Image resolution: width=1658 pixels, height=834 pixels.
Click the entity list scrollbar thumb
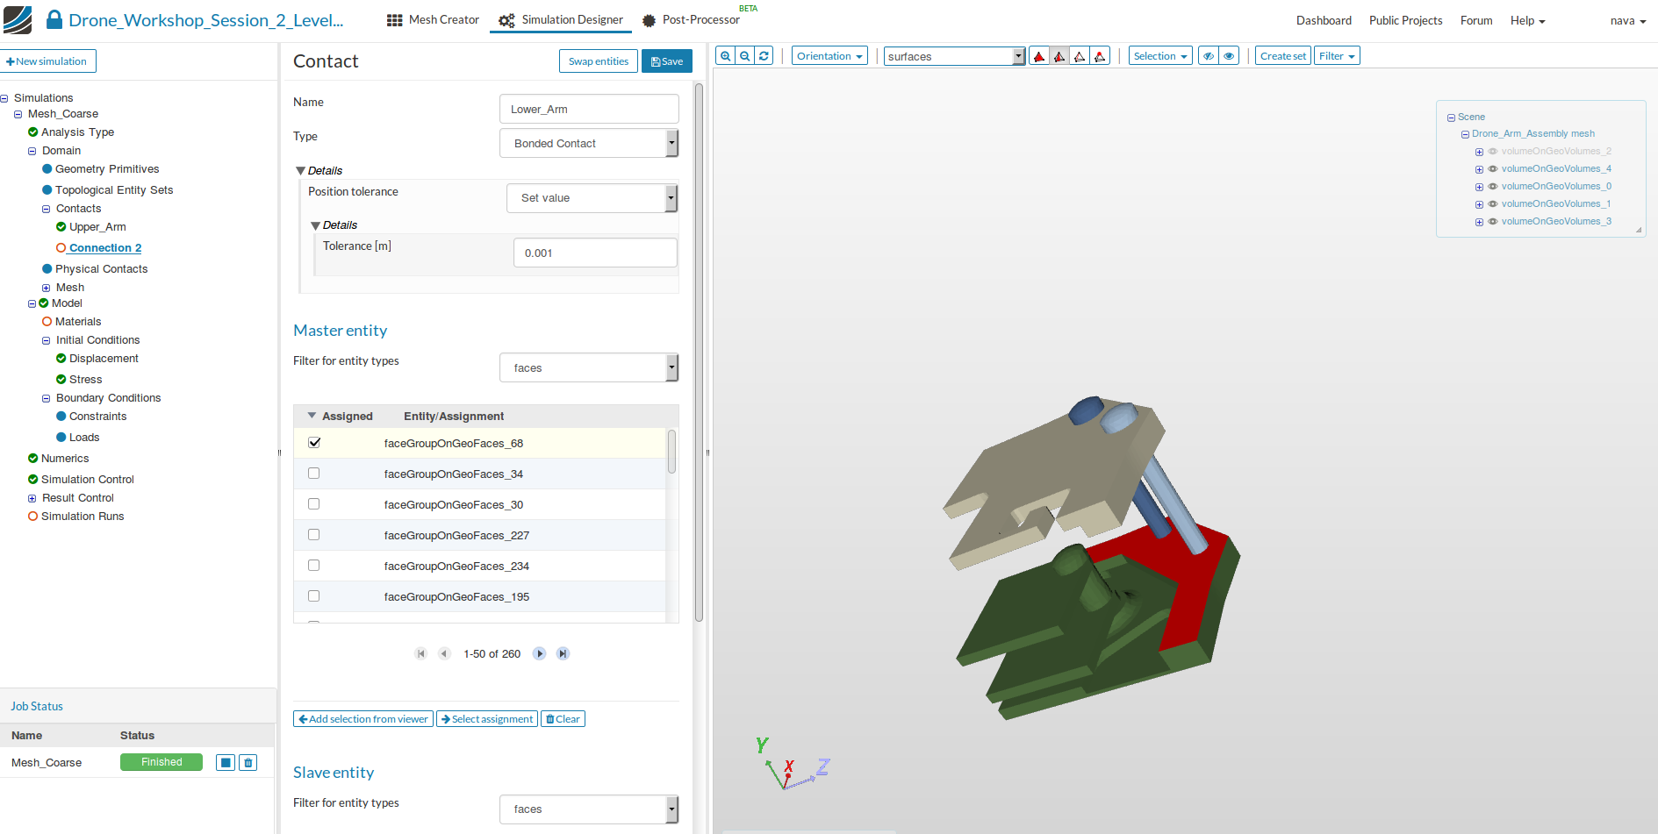671,452
